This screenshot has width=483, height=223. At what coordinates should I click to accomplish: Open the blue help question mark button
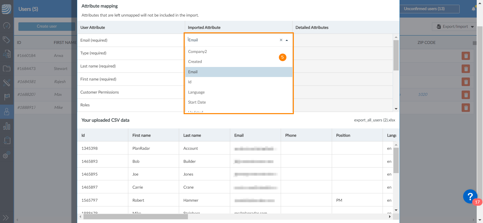click(x=470, y=196)
